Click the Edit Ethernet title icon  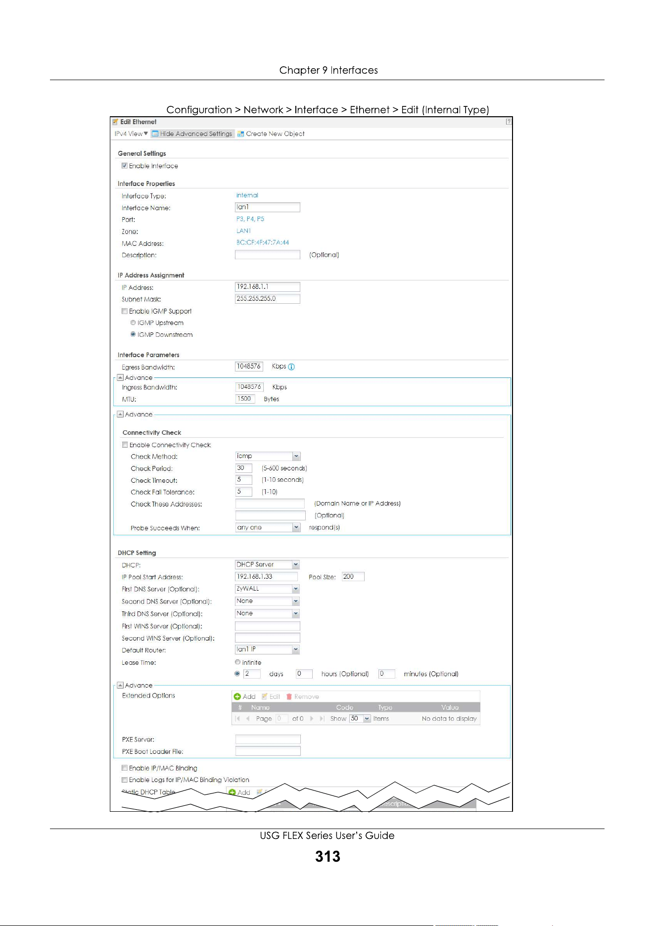(115, 122)
